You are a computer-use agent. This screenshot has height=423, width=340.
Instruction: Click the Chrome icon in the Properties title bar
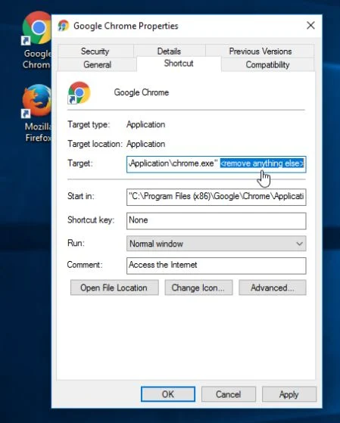64,26
